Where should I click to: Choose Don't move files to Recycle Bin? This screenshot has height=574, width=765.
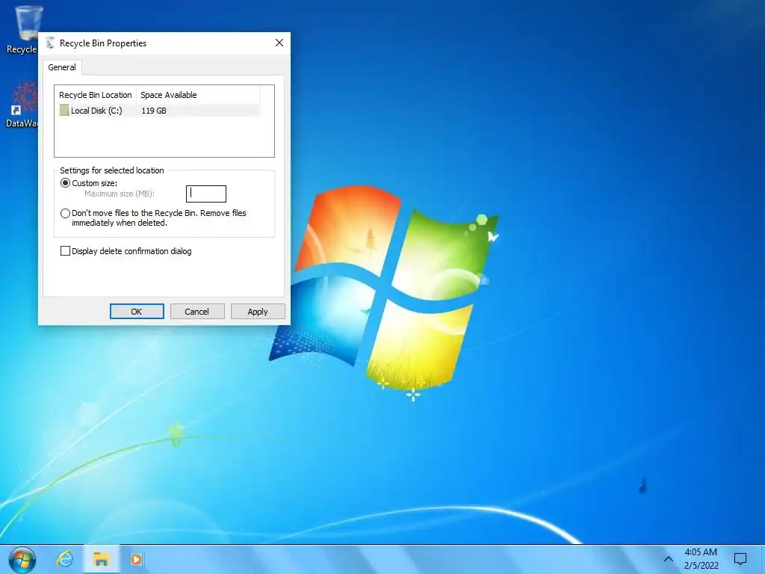(x=66, y=213)
